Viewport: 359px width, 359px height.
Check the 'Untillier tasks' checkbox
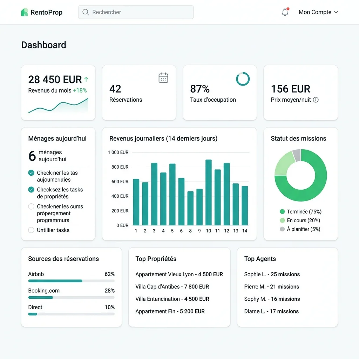coord(31,230)
